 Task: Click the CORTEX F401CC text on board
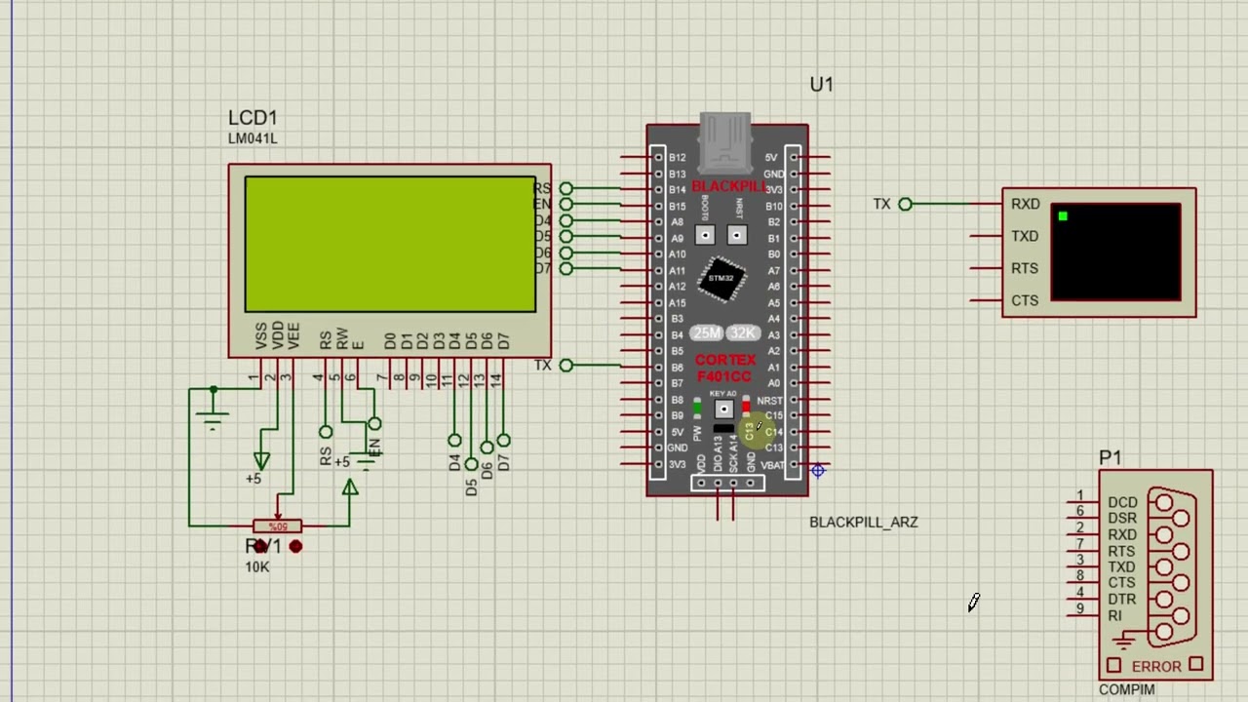click(724, 369)
